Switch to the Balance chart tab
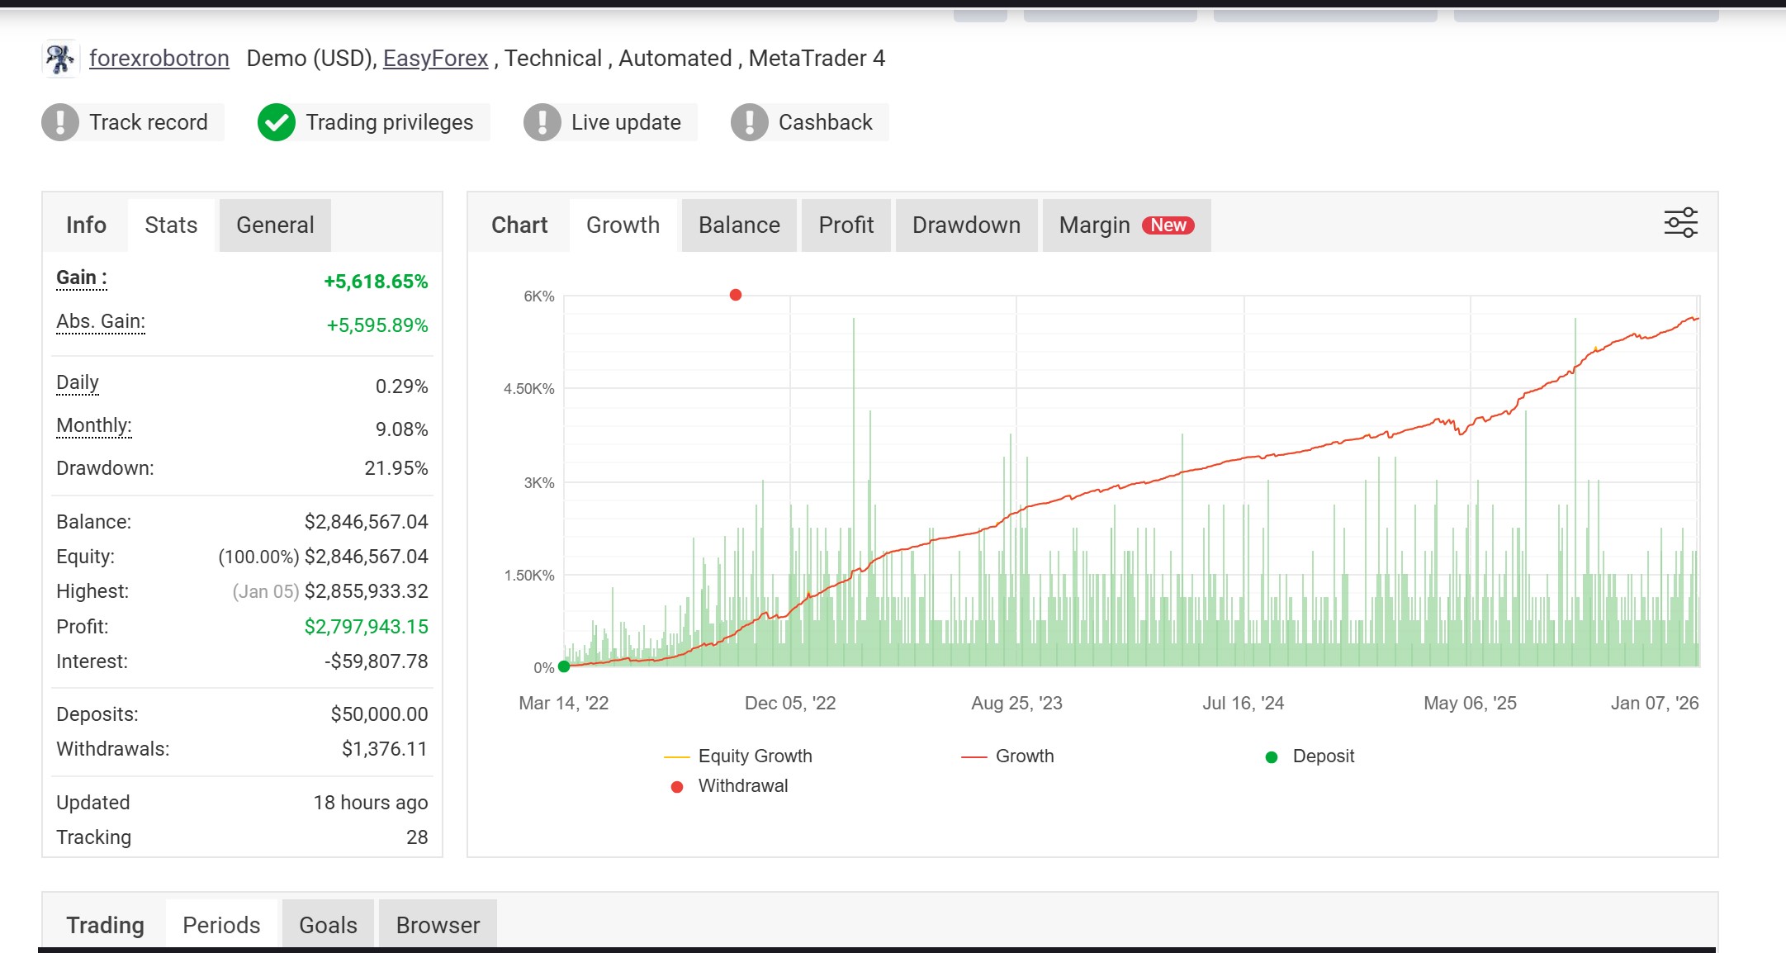The width and height of the screenshot is (1786, 953). pos(738,225)
